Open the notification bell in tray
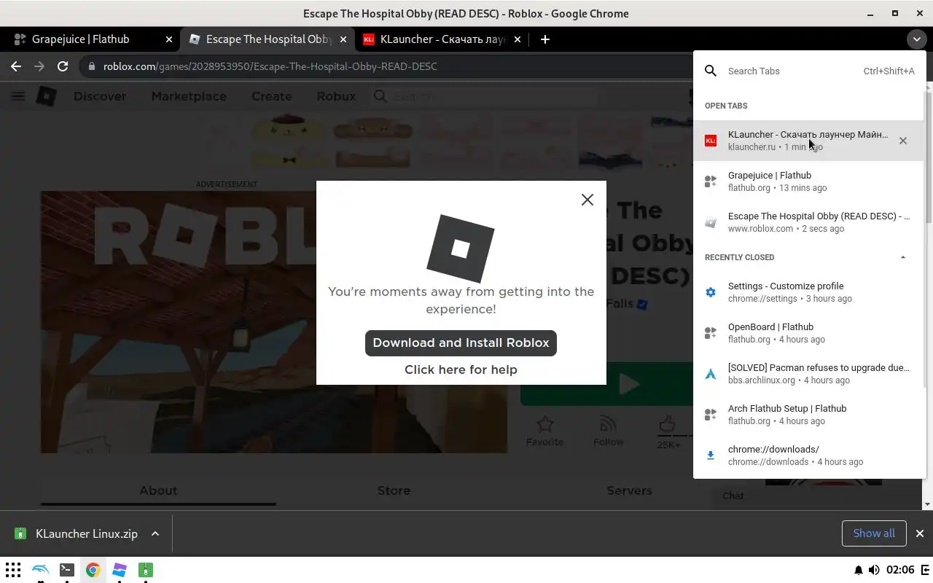 [859, 570]
